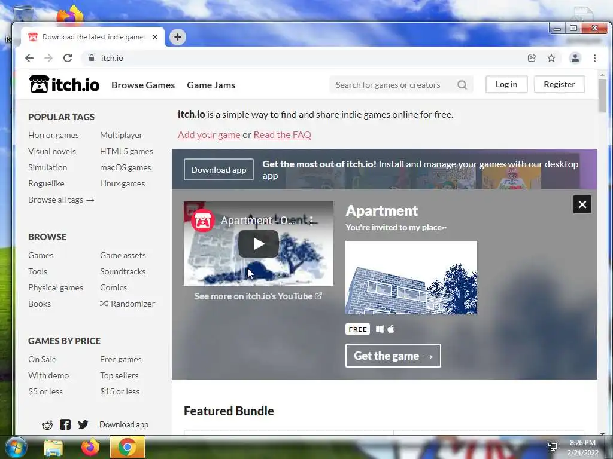Browse Physical games category
Screen dimensions: 613x459
[x=56, y=287]
